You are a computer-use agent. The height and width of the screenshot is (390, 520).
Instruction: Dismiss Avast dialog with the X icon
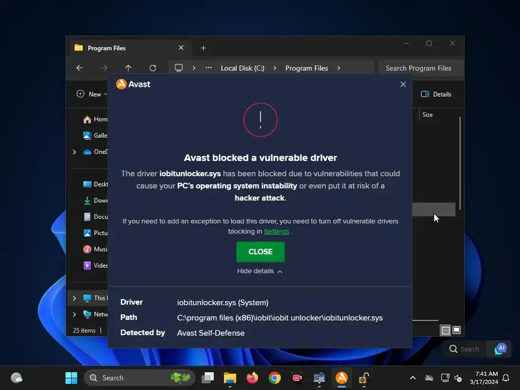tap(403, 84)
